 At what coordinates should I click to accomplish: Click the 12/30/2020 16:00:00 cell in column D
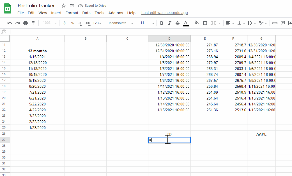[169, 45]
